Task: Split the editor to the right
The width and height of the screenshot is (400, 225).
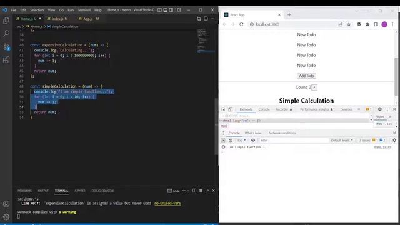Action: [206, 19]
